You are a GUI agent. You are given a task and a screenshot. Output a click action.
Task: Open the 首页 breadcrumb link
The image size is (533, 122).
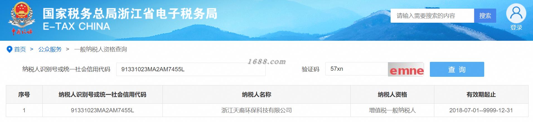(20, 49)
